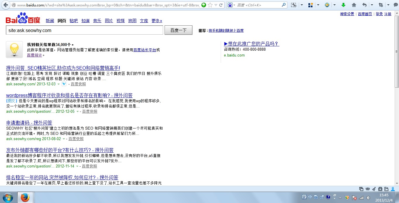This screenshot has width=399, height=203.
Task: Bookmark this page with the star icon
Action: pyautogui.click(x=210, y=5)
